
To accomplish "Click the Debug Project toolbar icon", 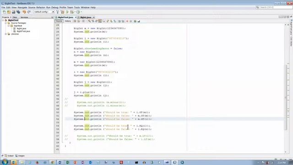I will click(72, 12).
